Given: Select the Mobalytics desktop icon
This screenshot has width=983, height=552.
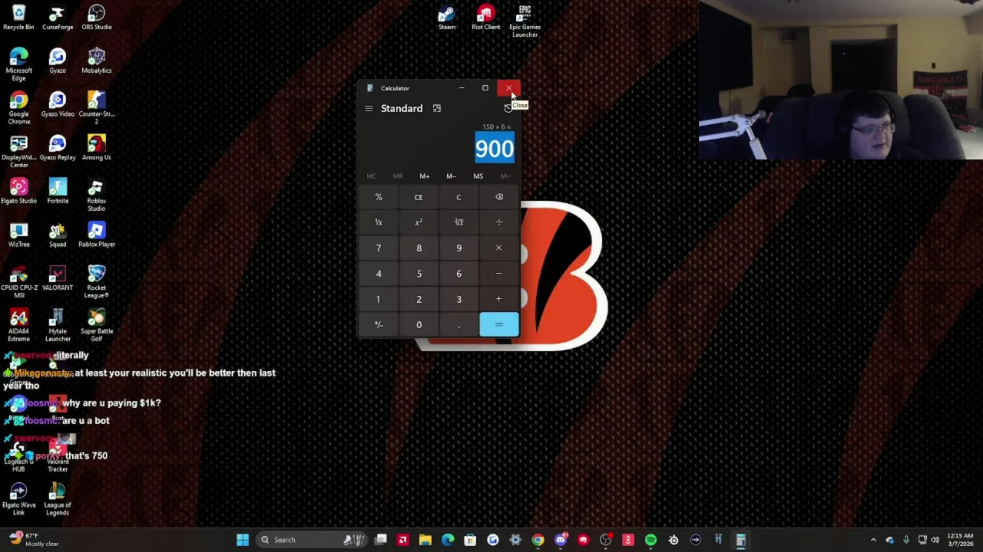Looking at the screenshot, I should pos(96,61).
